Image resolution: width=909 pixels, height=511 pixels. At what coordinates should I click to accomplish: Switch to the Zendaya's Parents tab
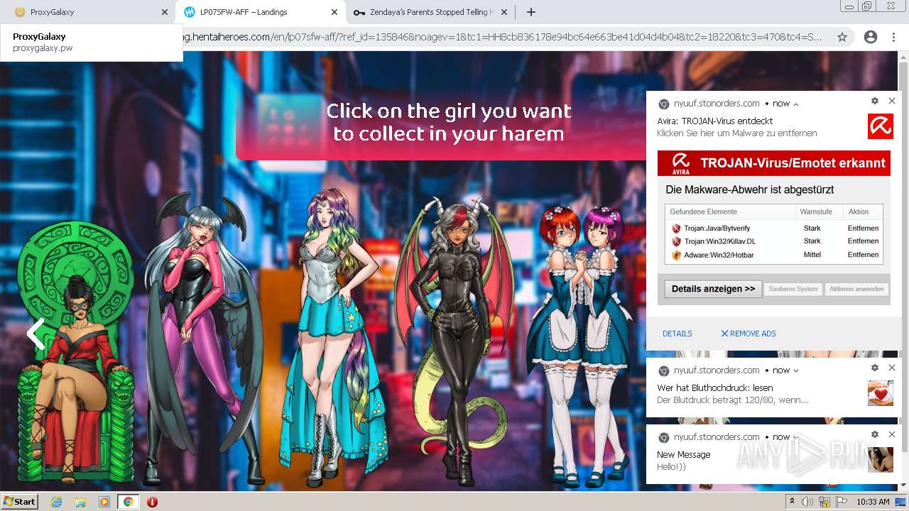click(430, 12)
